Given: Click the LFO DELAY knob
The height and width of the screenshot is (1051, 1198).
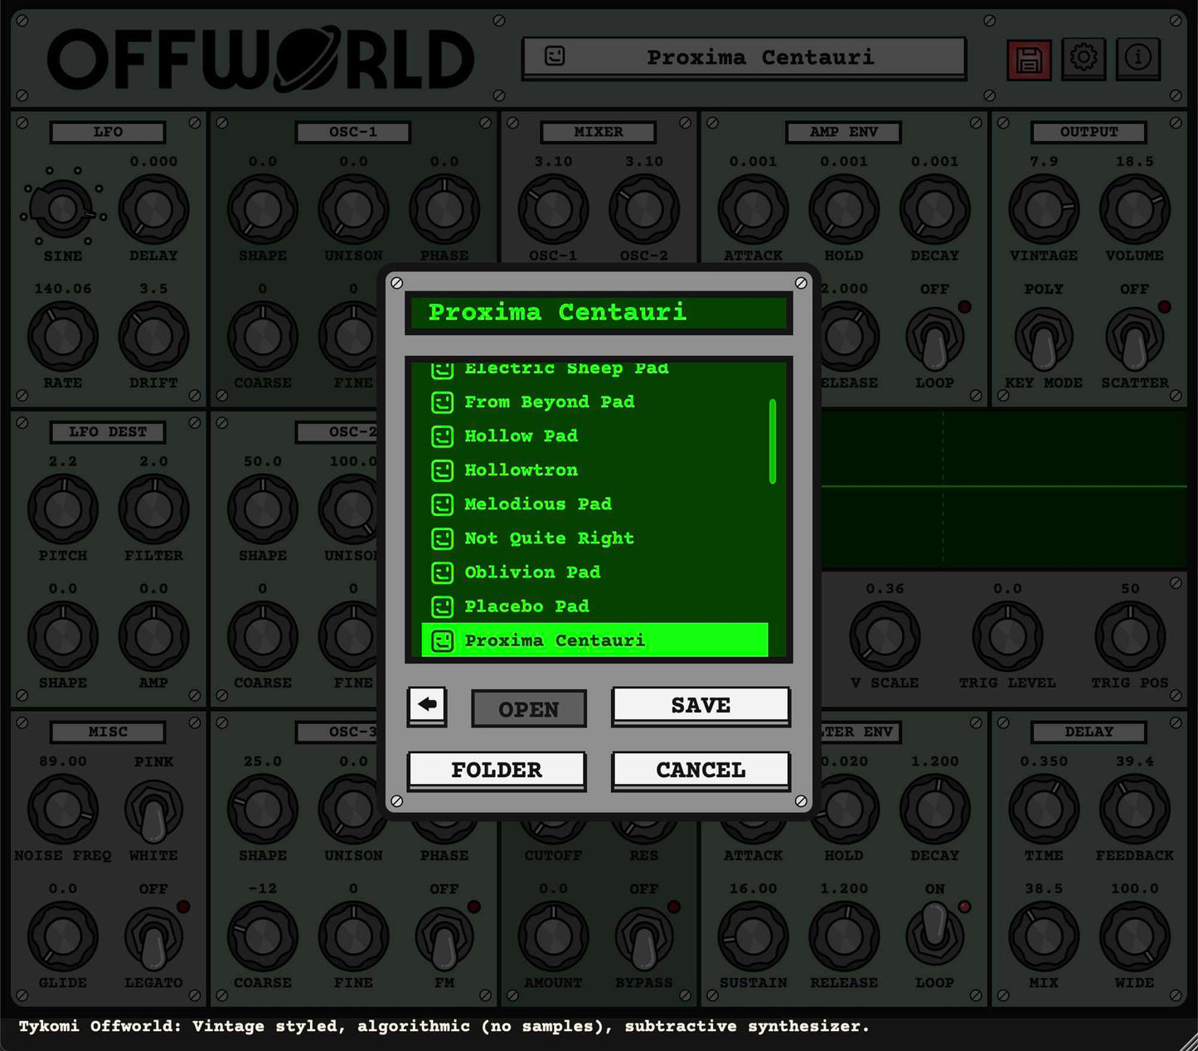Looking at the screenshot, I should pos(153,209).
